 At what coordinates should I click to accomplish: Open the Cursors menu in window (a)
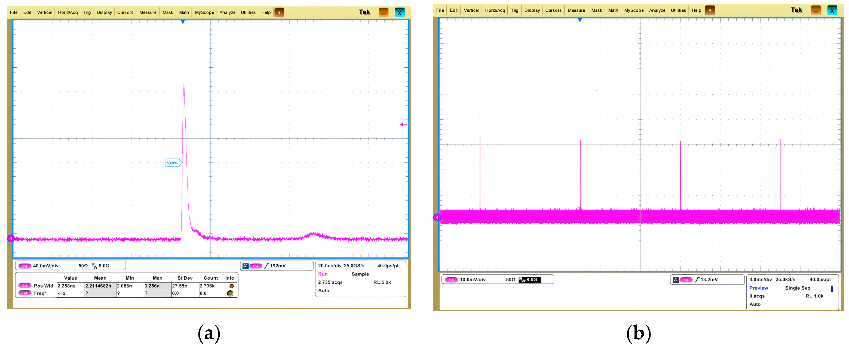coord(125,12)
